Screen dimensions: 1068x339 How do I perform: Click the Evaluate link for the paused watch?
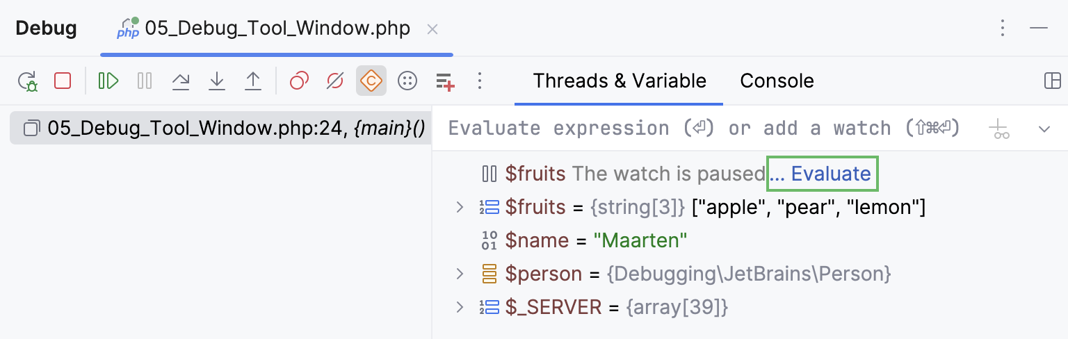coord(830,174)
